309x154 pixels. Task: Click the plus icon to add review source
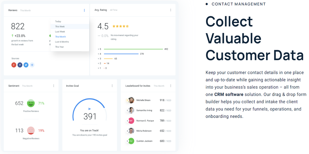pyautogui.click(x=32, y=65)
